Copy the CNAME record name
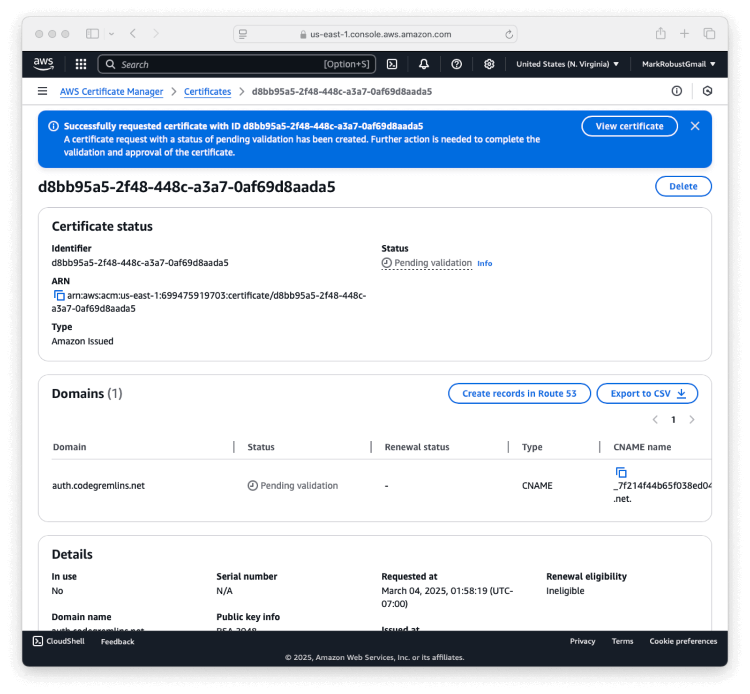 click(x=621, y=472)
